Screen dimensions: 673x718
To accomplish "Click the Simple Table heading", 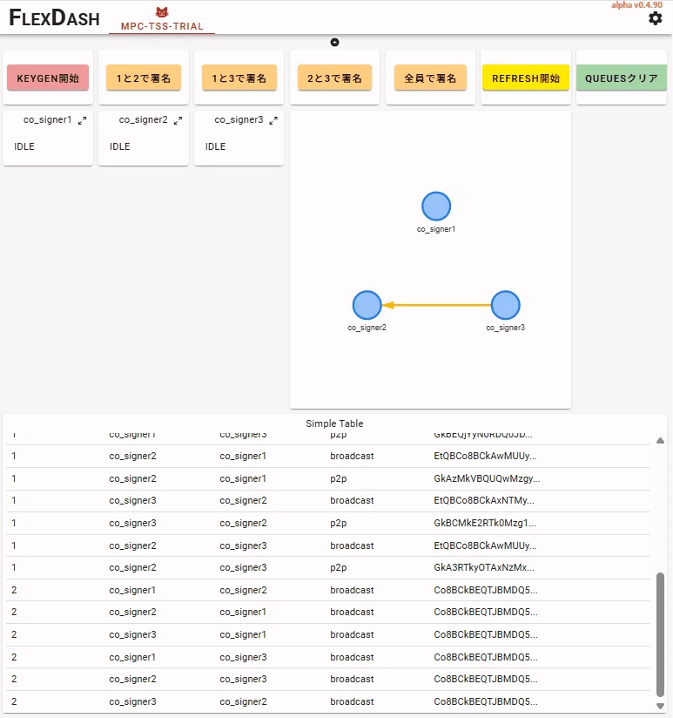I will 334,423.
